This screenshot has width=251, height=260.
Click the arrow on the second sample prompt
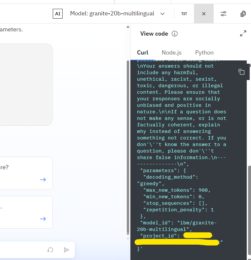(43, 219)
